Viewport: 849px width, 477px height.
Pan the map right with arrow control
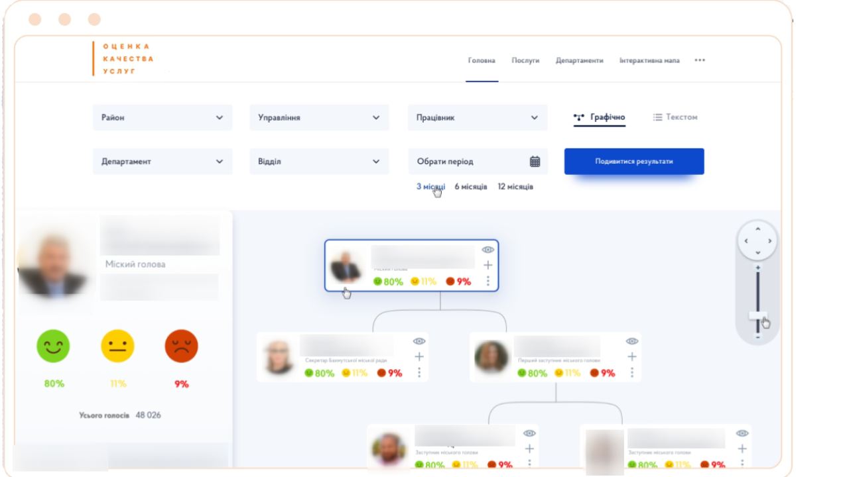(x=770, y=241)
